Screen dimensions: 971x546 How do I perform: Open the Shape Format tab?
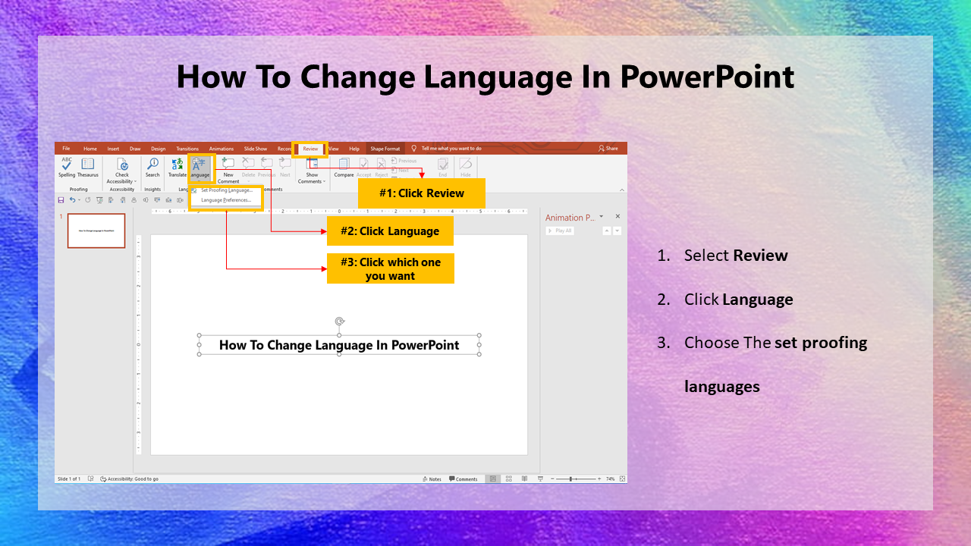tap(385, 149)
